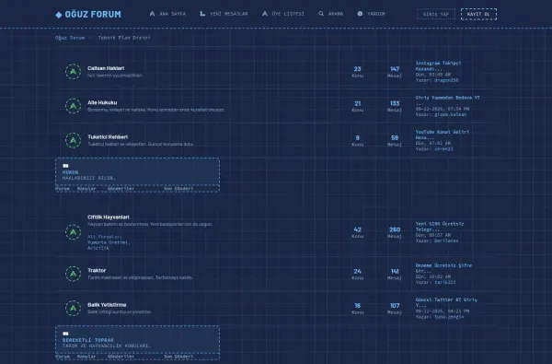Open last post YouTube Kanal Geliri
This screenshot has width=552, height=364.
[x=443, y=135]
